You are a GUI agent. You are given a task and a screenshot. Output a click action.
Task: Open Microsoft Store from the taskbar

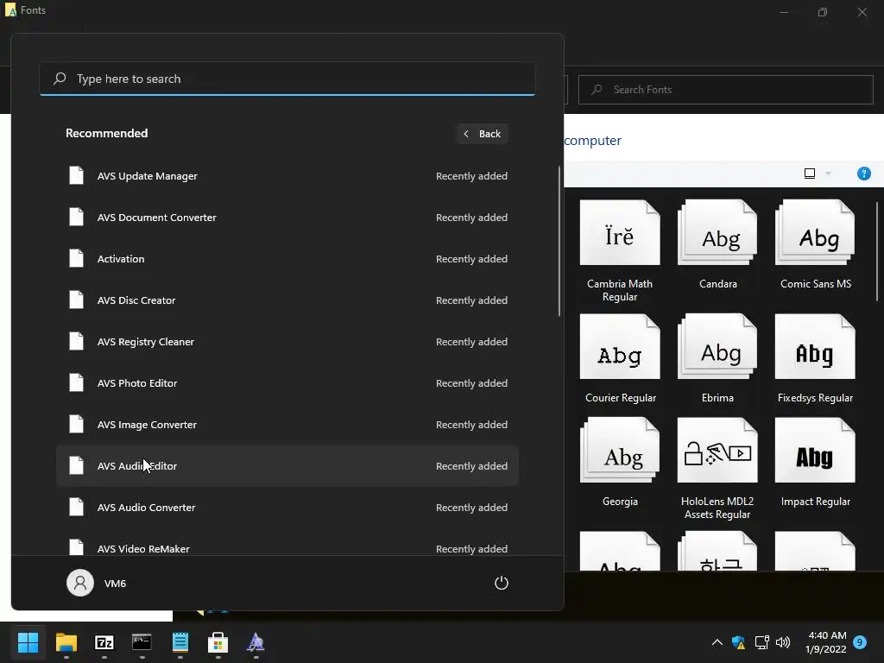click(x=218, y=642)
